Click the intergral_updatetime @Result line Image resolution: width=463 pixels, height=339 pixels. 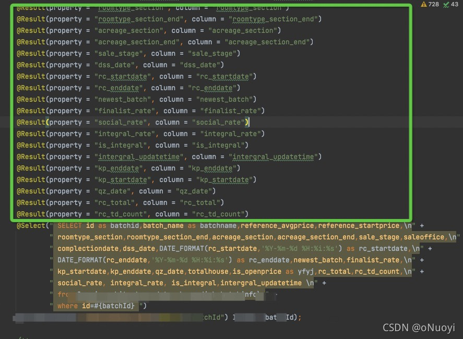tap(169, 157)
